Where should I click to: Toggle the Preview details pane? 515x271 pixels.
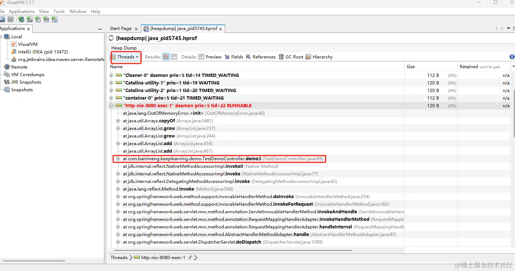coord(210,57)
